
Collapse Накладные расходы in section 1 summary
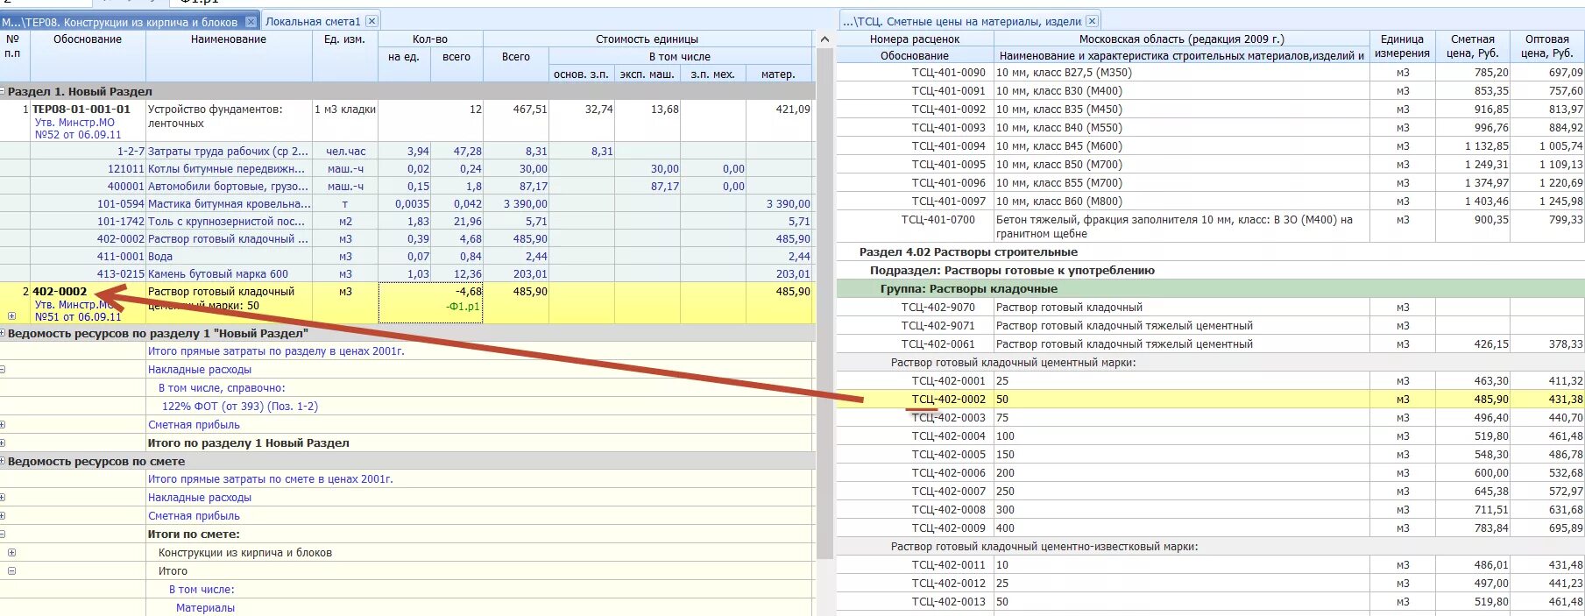click(4, 370)
